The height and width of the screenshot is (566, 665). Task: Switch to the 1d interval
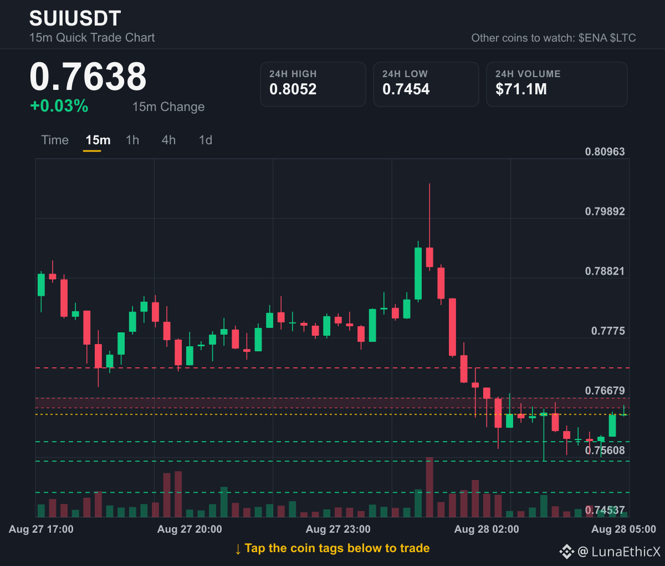(x=206, y=140)
